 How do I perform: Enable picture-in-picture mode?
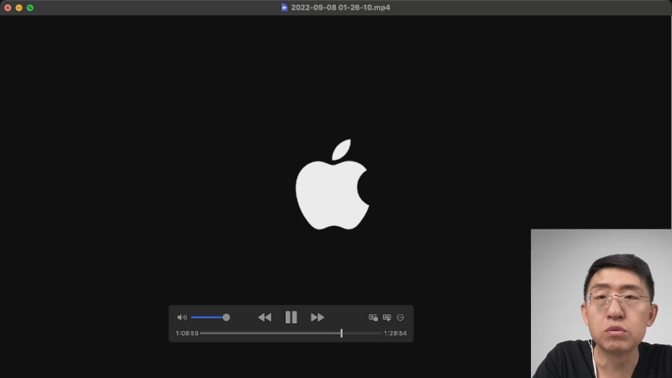pyautogui.click(x=373, y=318)
